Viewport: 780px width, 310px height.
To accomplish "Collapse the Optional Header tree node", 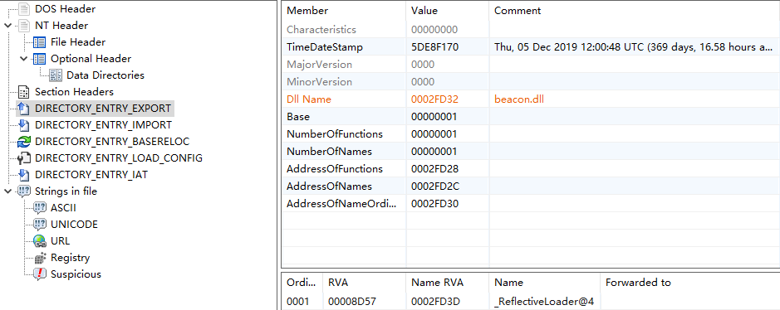I will coord(23,59).
